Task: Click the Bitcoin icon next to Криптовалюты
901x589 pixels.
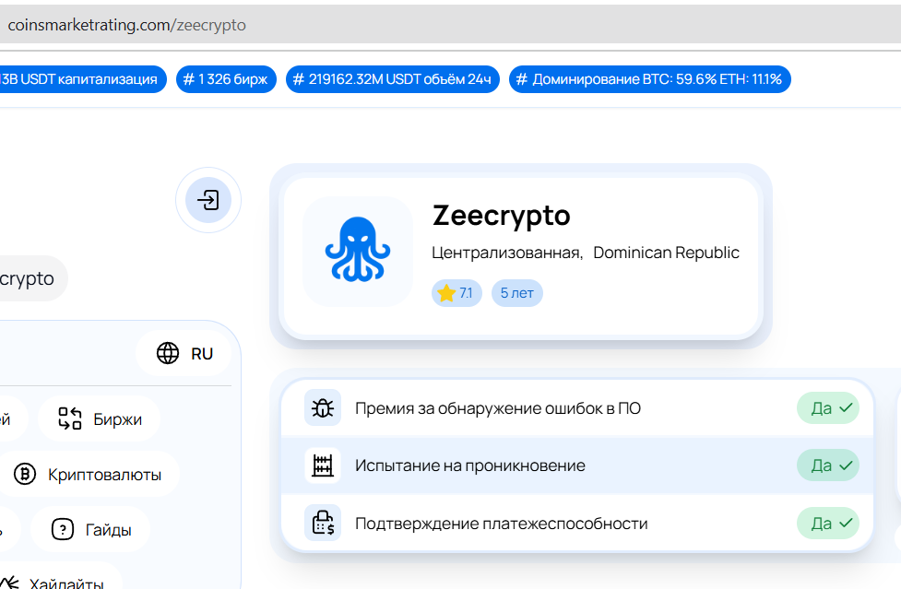Action: 25,475
